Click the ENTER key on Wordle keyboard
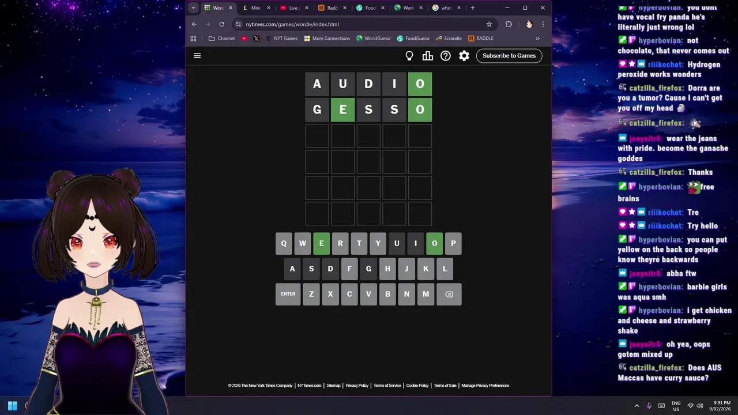Screen dimensions: 738x415 coord(288,294)
